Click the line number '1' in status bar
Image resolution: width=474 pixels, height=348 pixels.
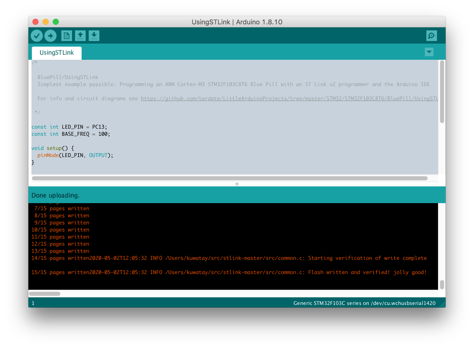pyautogui.click(x=33, y=303)
